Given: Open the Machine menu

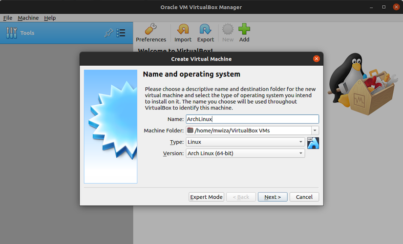Looking at the screenshot, I should click(x=28, y=18).
